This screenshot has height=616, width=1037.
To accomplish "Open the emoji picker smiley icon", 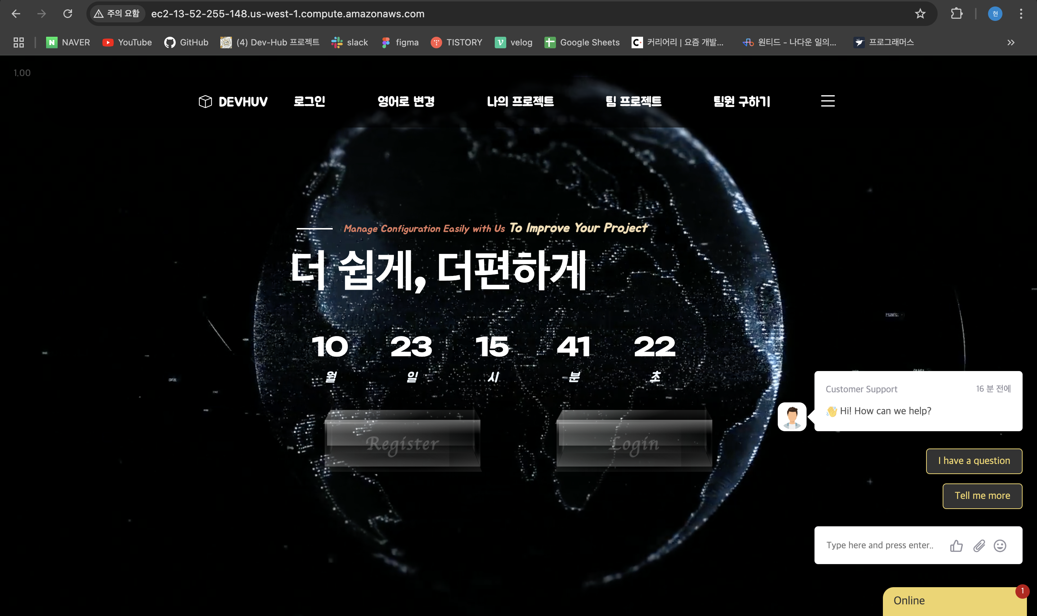I will click(x=1000, y=545).
